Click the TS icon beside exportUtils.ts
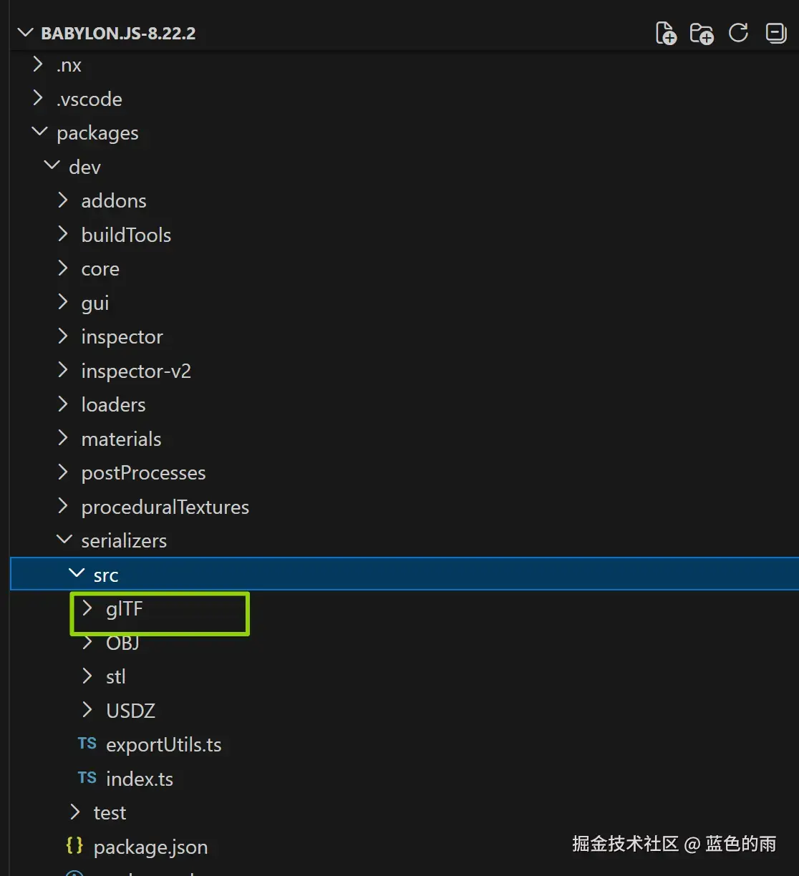Screen dimensions: 799x876 coord(87,744)
